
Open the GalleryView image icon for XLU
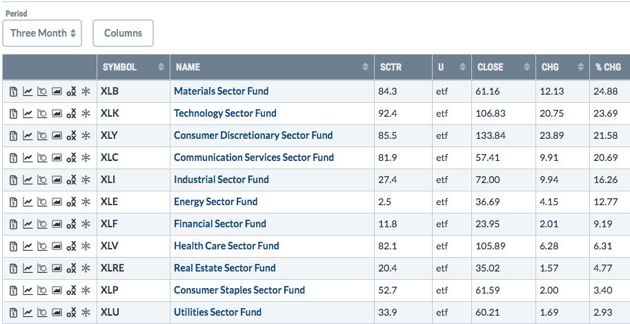click(57, 312)
